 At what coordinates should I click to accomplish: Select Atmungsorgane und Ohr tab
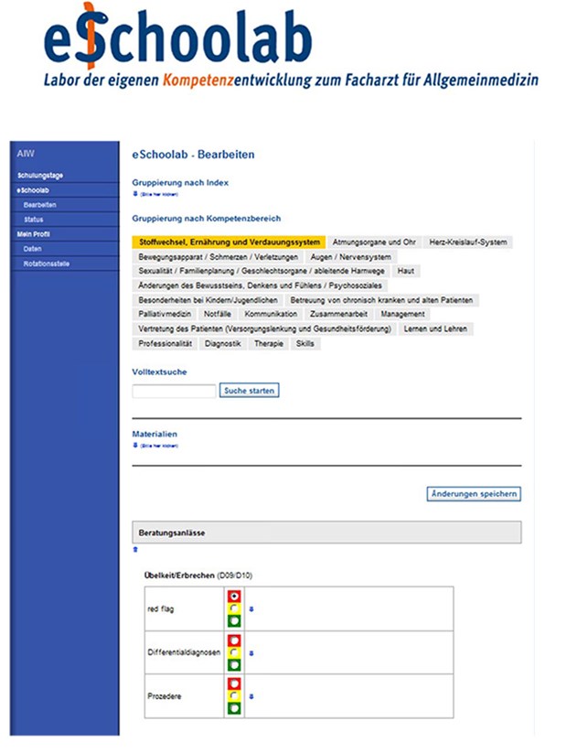pos(374,242)
